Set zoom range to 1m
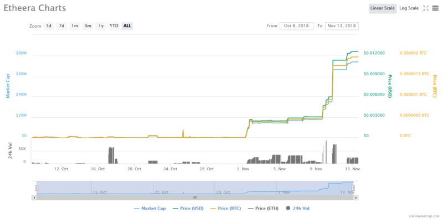The height and width of the screenshot is (219, 443). pyautogui.click(x=75, y=26)
